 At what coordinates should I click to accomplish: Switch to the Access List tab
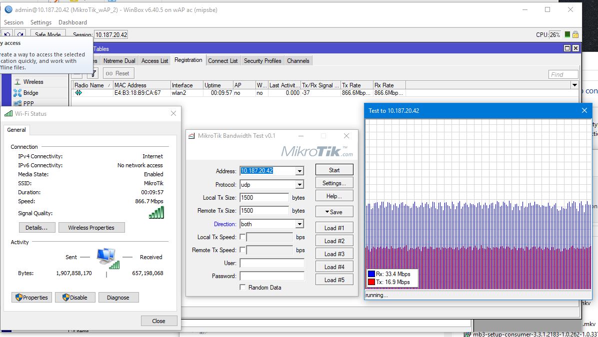(154, 61)
